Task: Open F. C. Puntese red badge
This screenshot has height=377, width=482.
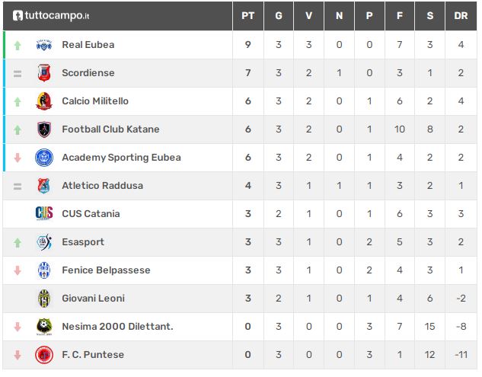Action: [44, 355]
